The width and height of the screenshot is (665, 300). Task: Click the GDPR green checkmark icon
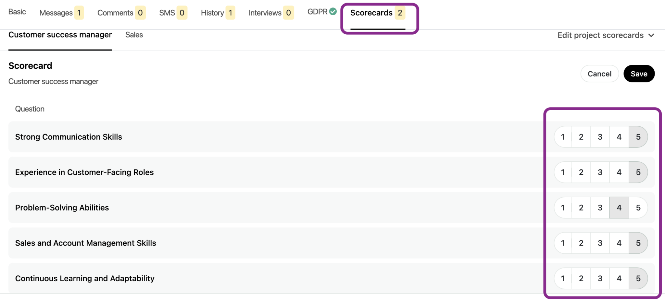tap(333, 12)
